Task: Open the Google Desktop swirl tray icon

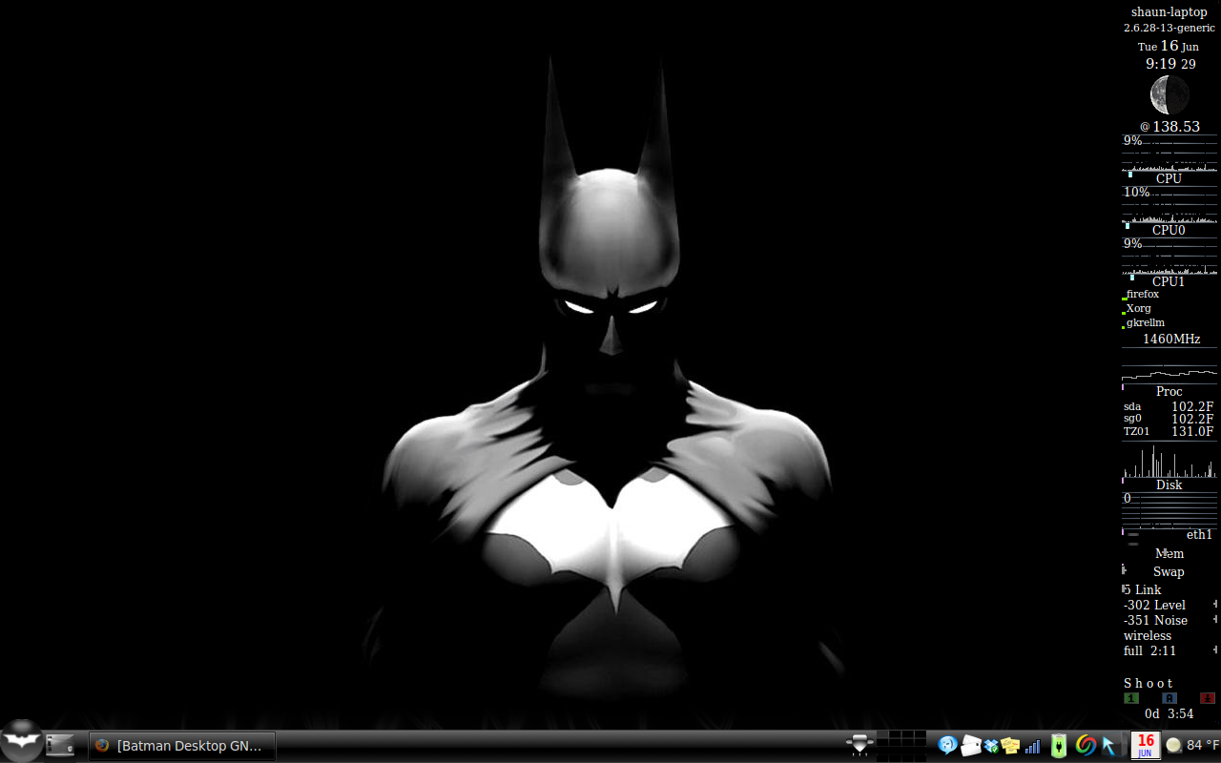Action: (x=1086, y=746)
